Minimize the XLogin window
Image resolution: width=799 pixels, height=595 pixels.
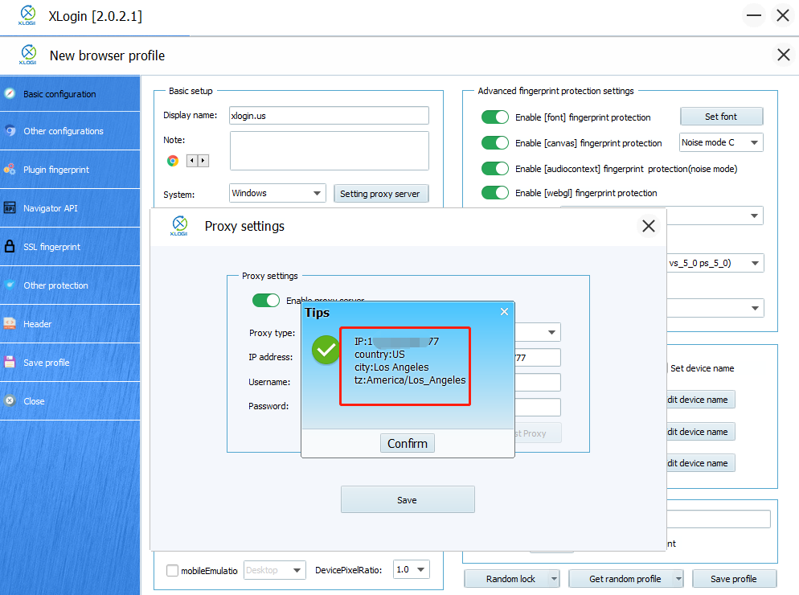754,15
